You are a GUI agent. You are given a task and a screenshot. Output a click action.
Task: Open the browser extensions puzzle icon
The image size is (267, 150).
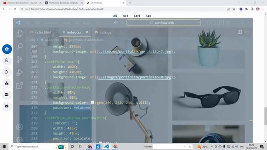247,9
